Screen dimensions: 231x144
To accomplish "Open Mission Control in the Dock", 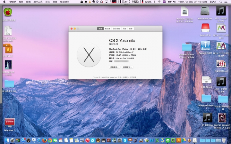I will [18, 140].
